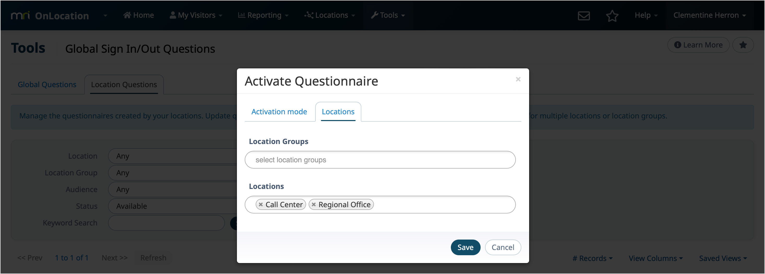Open Tools menu
Screen dimensions: 765x274
[x=388, y=15]
